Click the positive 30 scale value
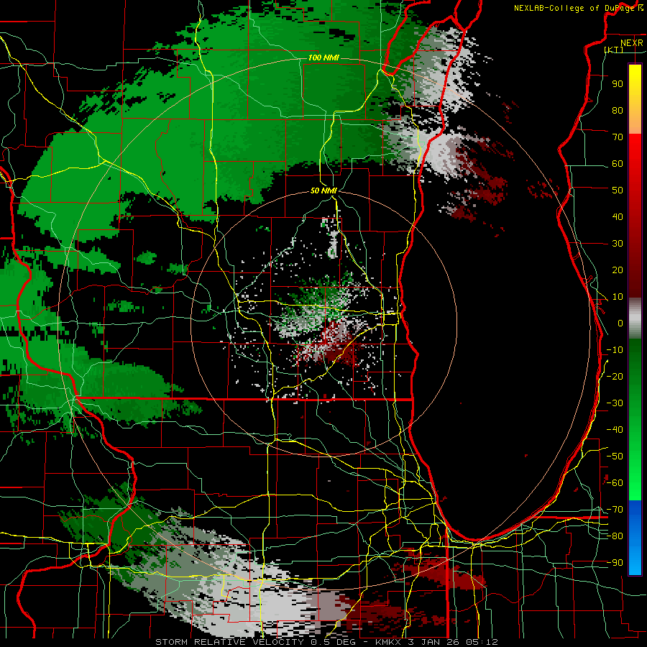This screenshot has height=647, width=647. (x=618, y=244)
